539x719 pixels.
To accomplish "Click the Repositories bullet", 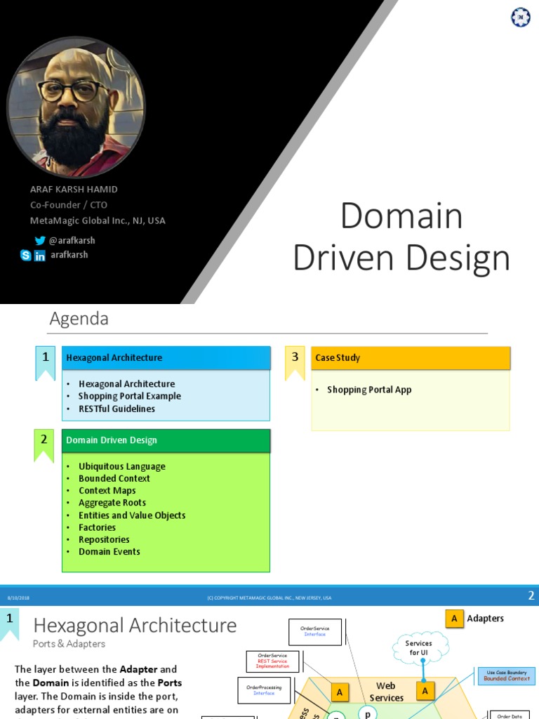I will (104, 540).
